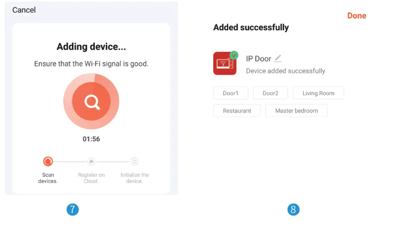Choose the Restaurant room tag
This screenshot has width=394, height=238.
coord(237,111)
